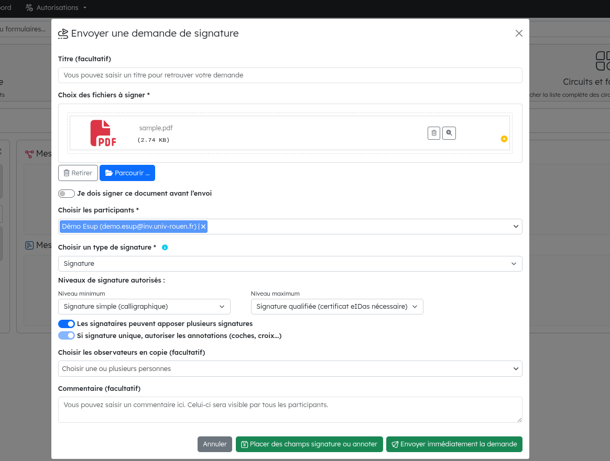
Task: Click 'Envoyer immédiatement la demande' button
Action: click(454, 444)
